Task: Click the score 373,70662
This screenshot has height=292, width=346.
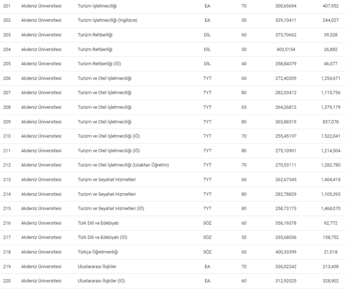Action: 286,35
